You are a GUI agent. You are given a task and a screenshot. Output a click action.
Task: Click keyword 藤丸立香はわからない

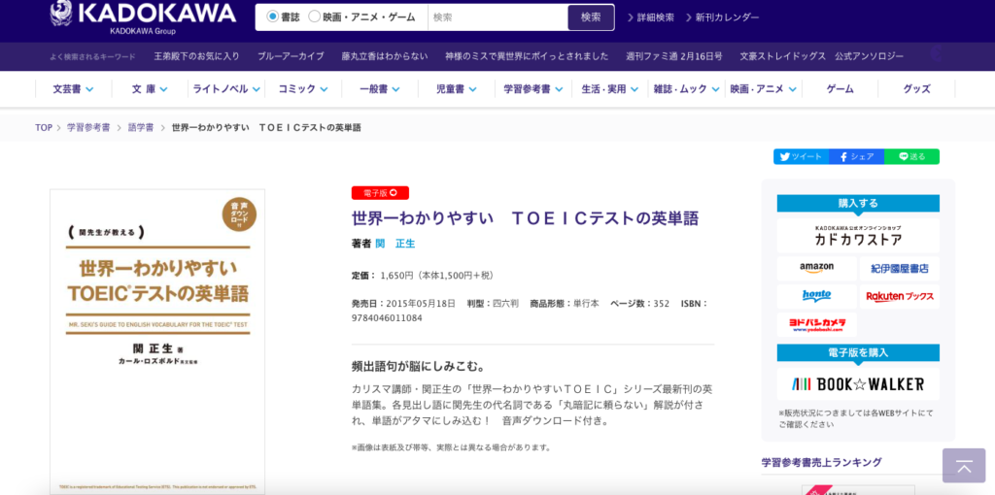385,56
